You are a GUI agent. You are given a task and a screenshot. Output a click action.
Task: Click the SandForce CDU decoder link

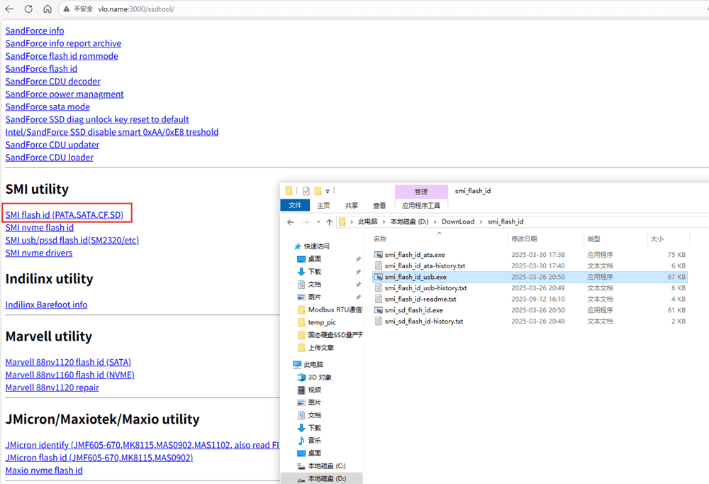coord(53,82)
